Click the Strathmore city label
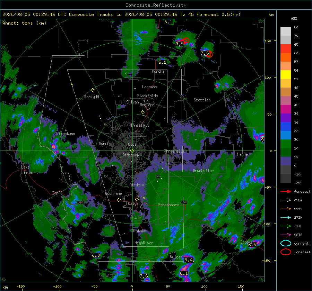The width and height of the screenshot is (312, 291). (x=168, y=205)
